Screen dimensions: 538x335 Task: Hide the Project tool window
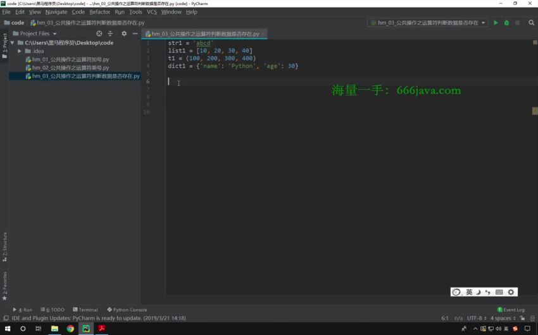pos(135,33)
